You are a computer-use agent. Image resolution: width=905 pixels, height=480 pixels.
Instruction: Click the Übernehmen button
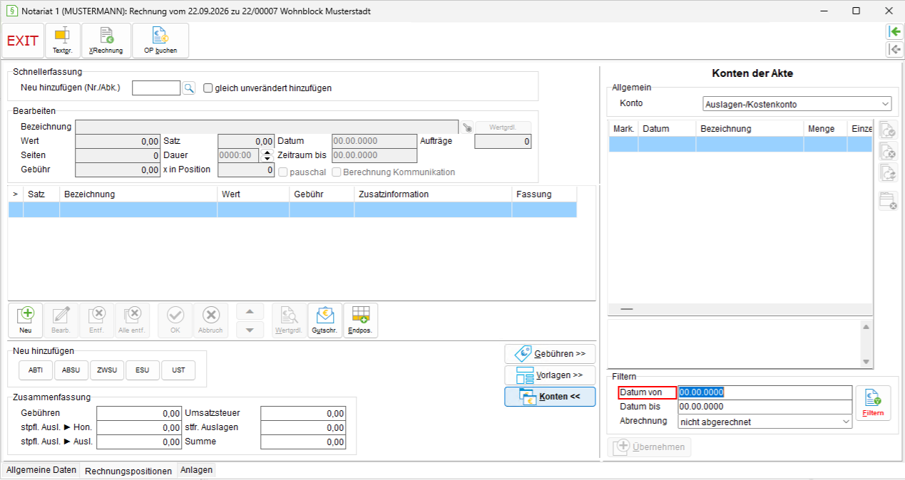tap(649, 447)
